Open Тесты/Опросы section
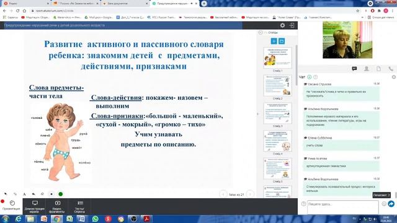The width and height of the screenshot is (397, 223). coord(80,207)
